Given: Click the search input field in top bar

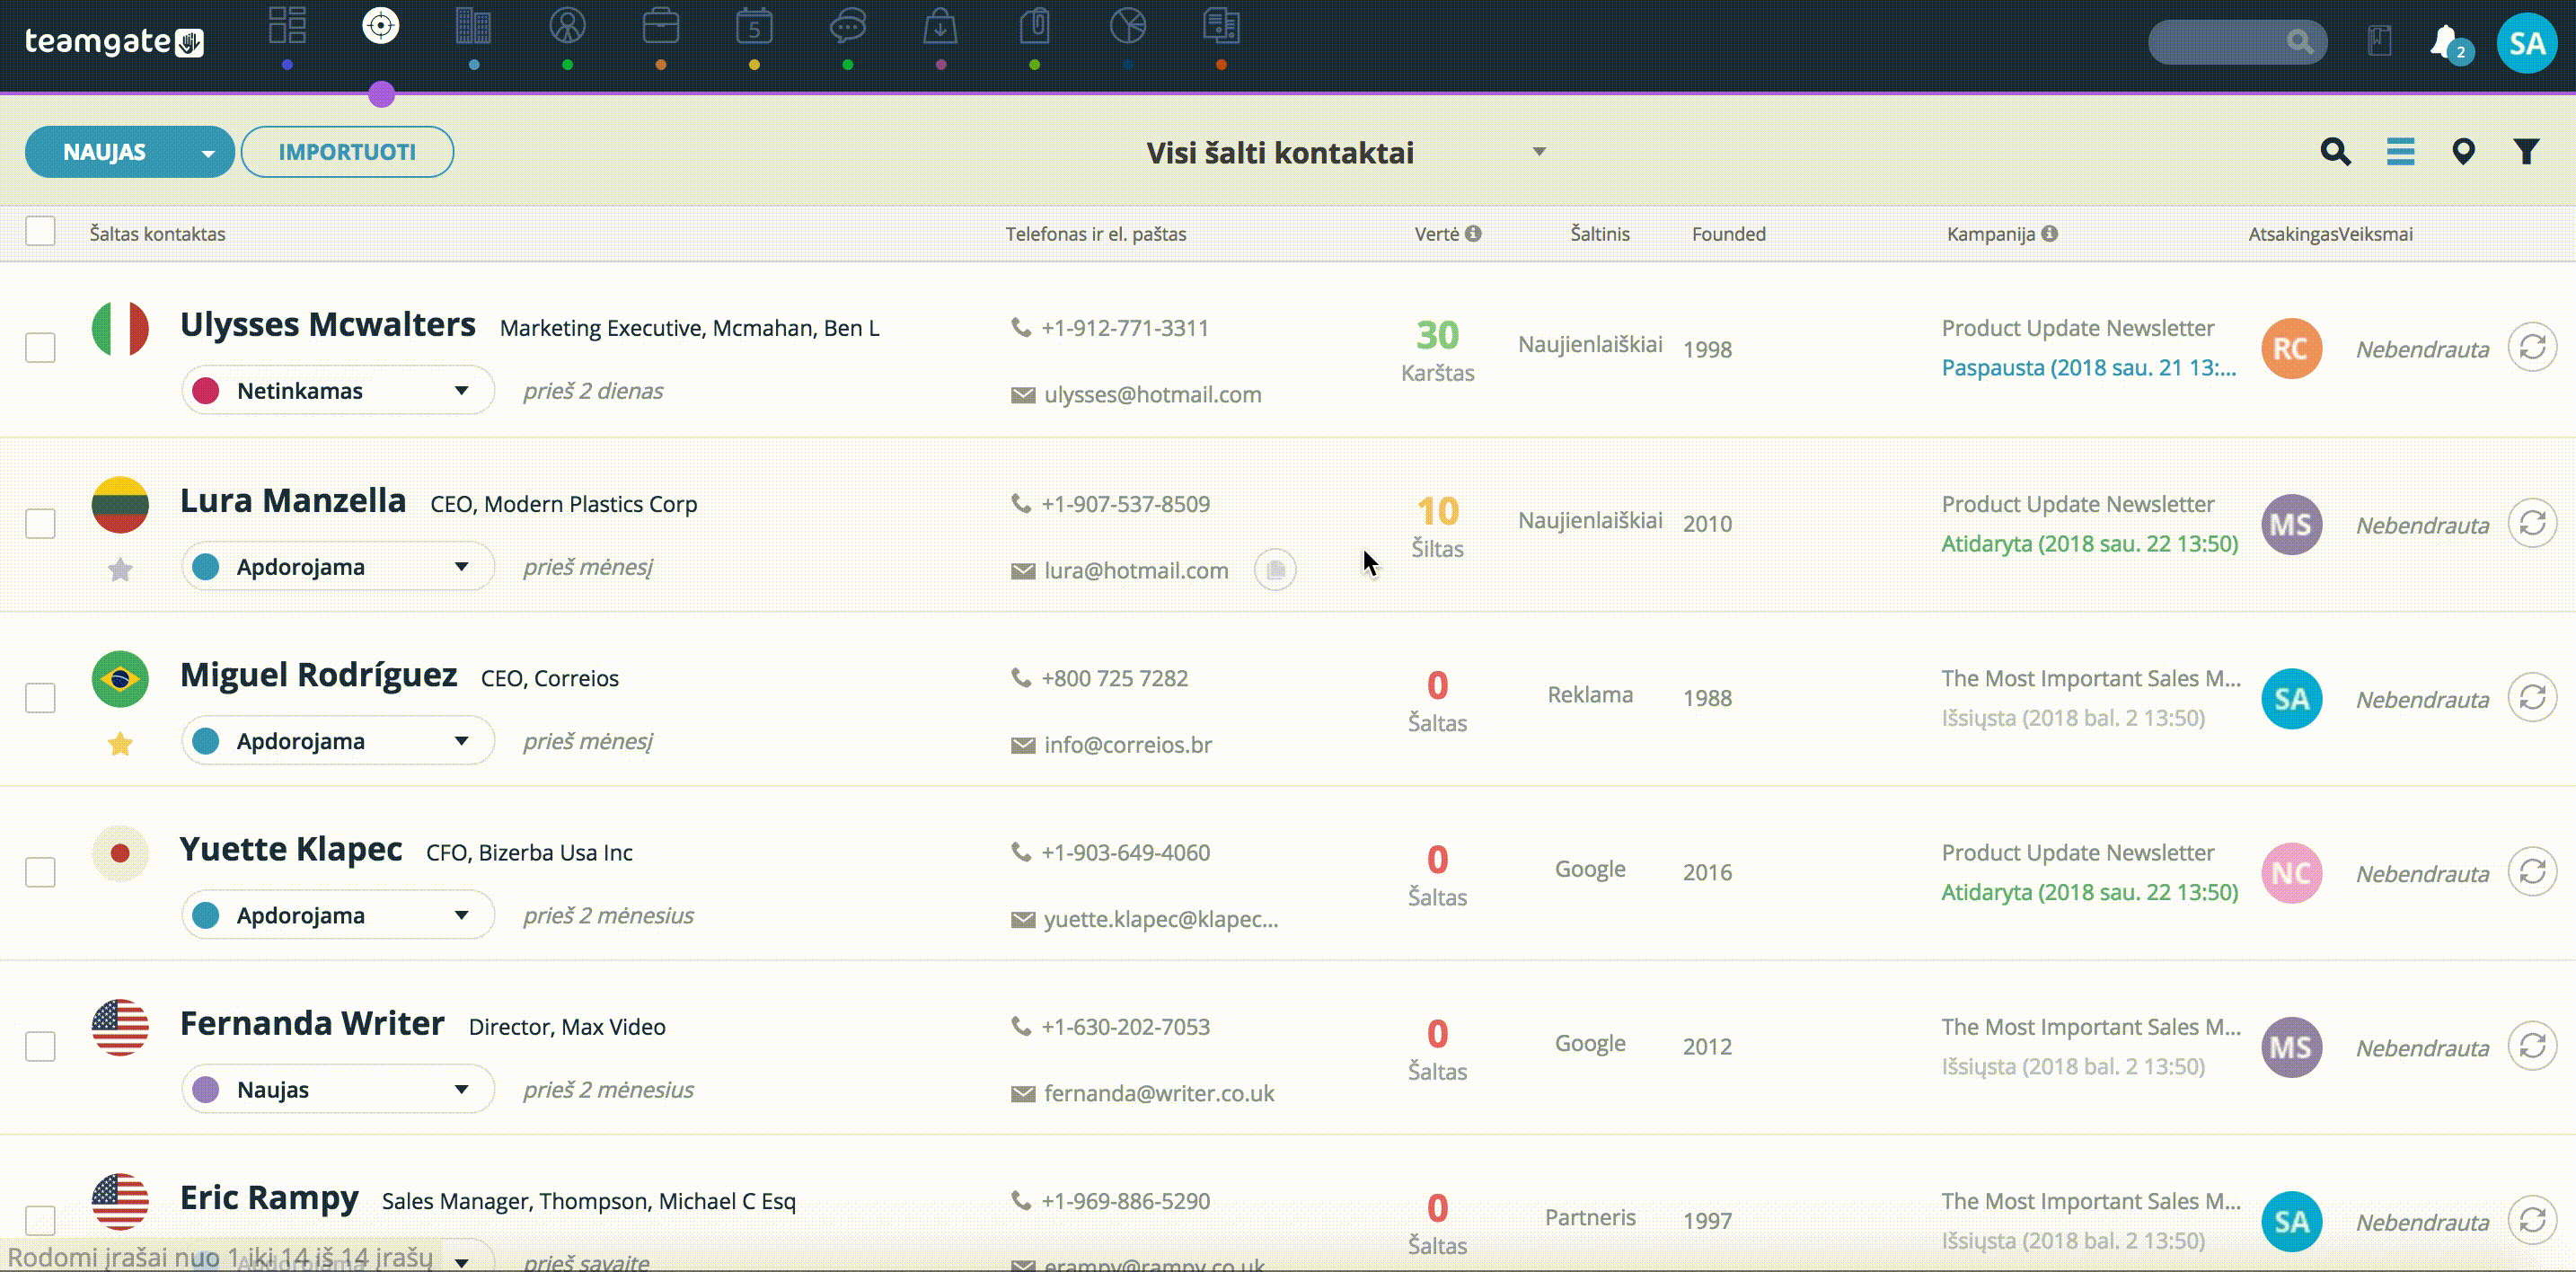Looking at the screenshot, I should coord(2237,42).
